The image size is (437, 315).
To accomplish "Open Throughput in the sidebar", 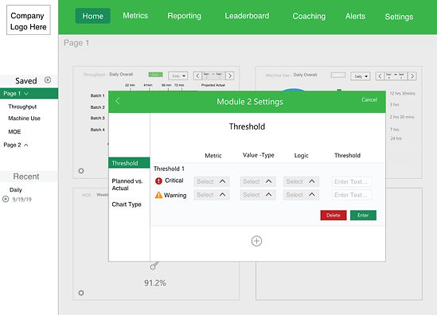I will point(22,107).
